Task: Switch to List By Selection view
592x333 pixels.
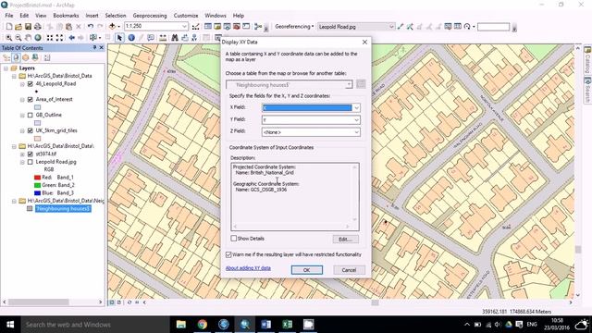Action: [x=35, y=57]
